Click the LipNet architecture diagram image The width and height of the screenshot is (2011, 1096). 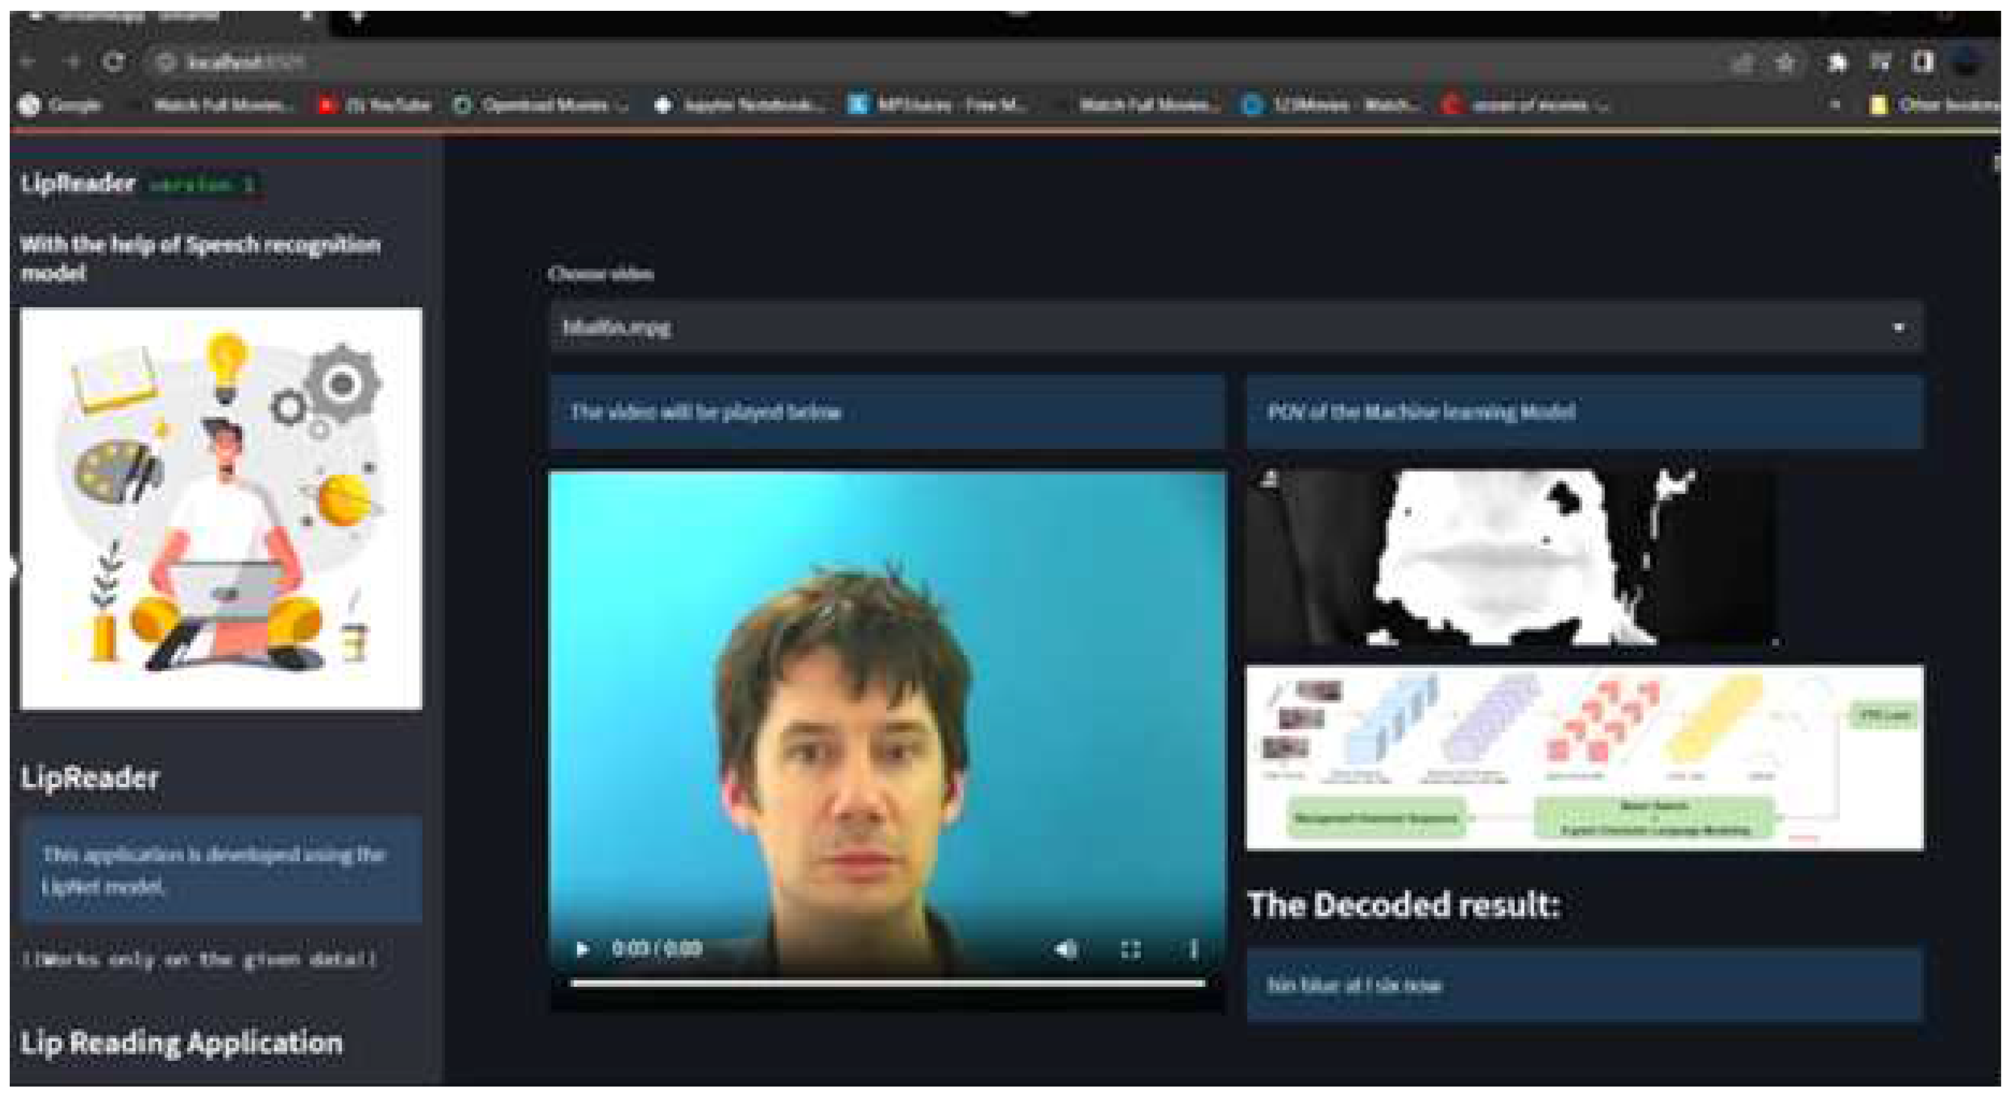coord(1584,757)
